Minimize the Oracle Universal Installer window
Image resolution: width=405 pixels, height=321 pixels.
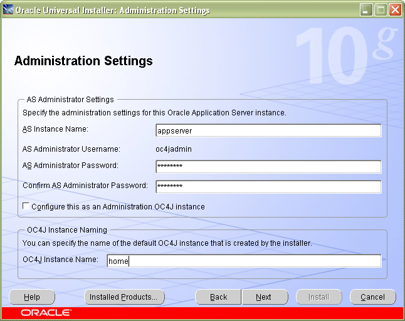[366, 10]
